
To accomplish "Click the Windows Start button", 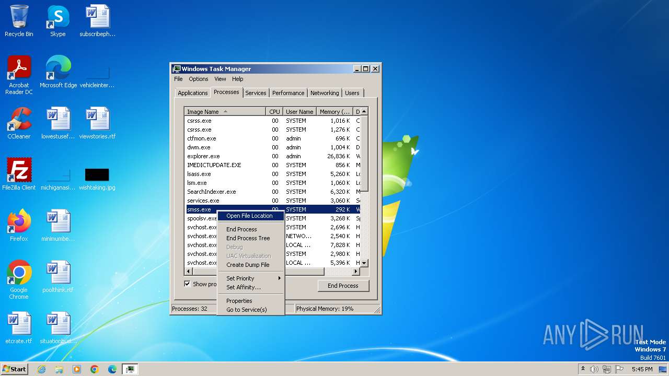I will (14, 369).
